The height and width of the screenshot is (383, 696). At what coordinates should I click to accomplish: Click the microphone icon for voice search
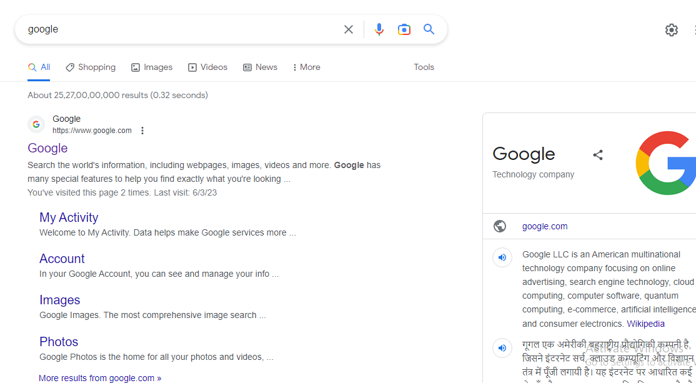coord(379,29)
